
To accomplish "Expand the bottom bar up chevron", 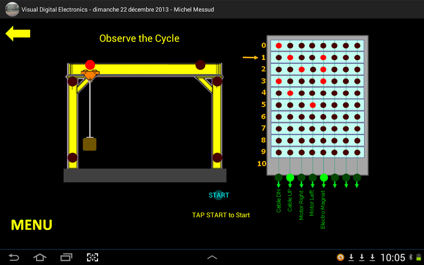I will [212, 258].
